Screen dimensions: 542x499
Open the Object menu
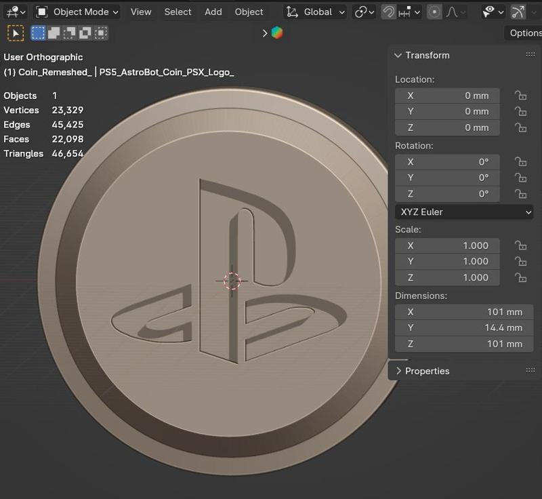249,12
